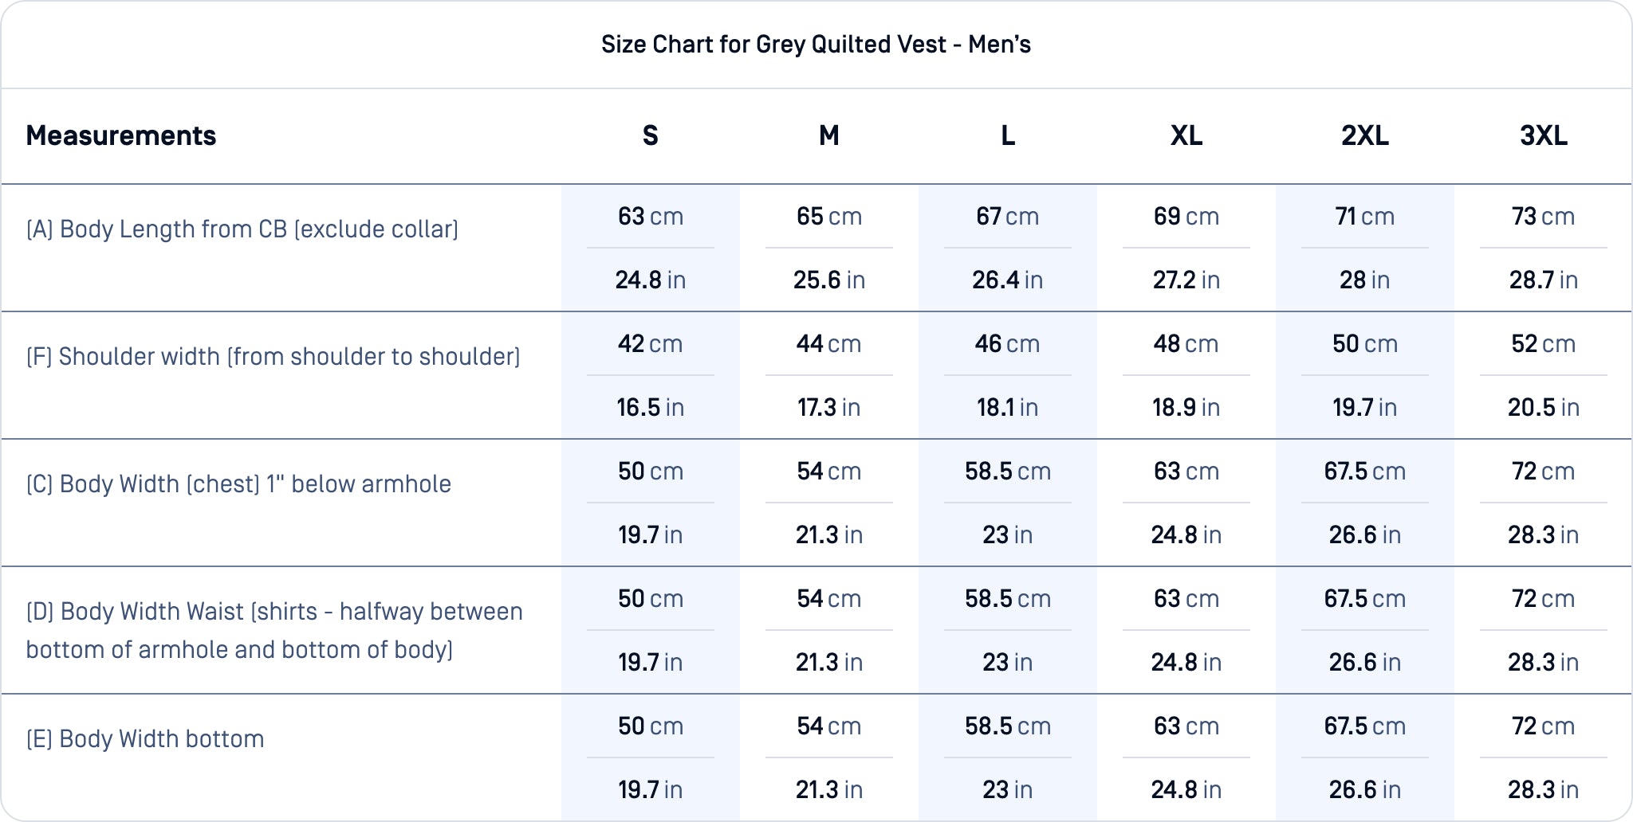Click the size chart title text
The width and height of the screenshot is (1633, 822).
[x=816, y=45]
